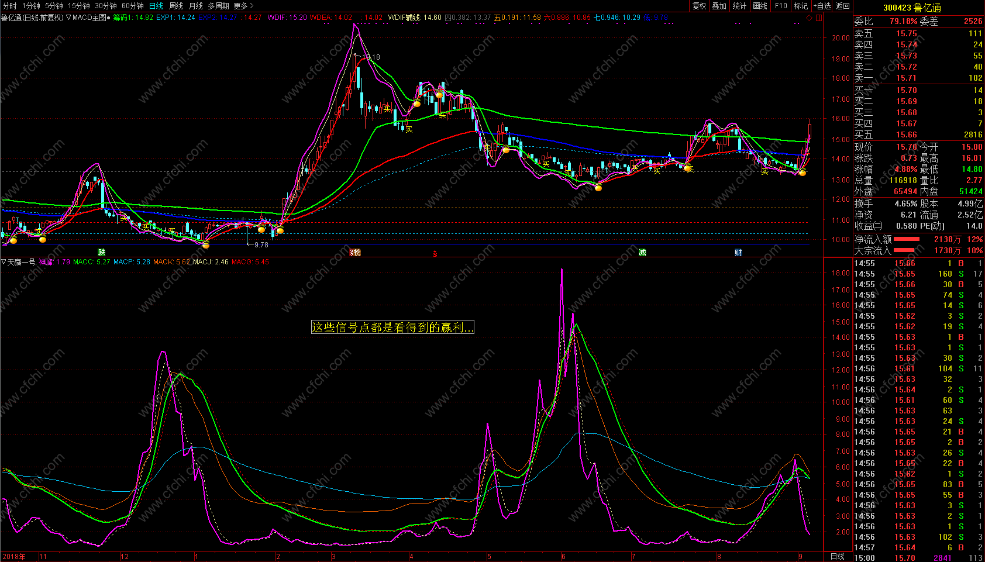Viewport: 985px width, 562px height.
Task: Click the 卖五 15.75 ask row
Action: [x=918, y=34]
